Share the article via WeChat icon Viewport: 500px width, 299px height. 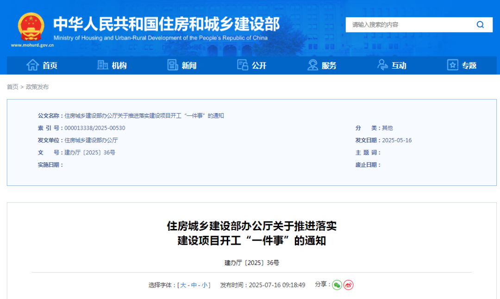click(x=337, y=285)
